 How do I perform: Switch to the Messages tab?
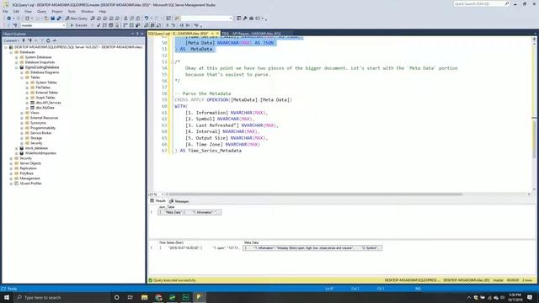tap(179, 201)
